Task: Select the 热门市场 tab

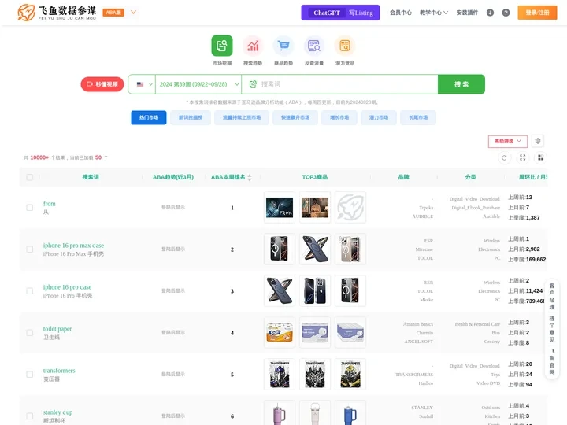Action: (x=149, y=117)
